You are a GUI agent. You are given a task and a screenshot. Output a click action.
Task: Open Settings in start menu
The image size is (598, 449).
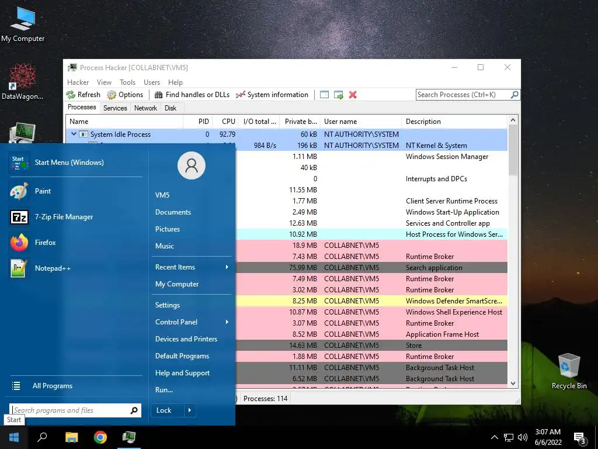click(168, 305)
